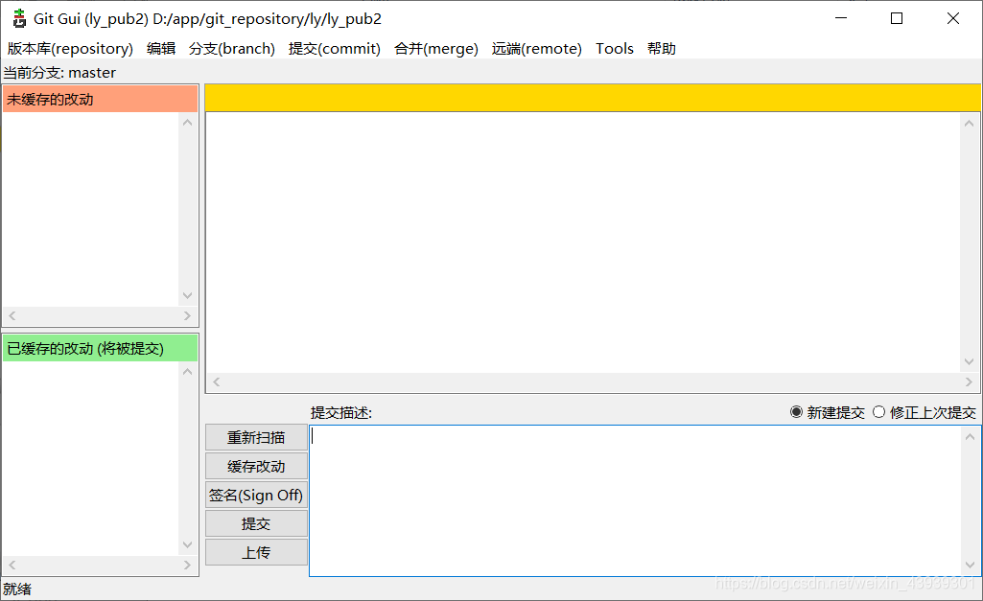Open the 版本库(repository) menu
Image resolution: width=983 pixels, height=601 pixels.
pos(69,48)
